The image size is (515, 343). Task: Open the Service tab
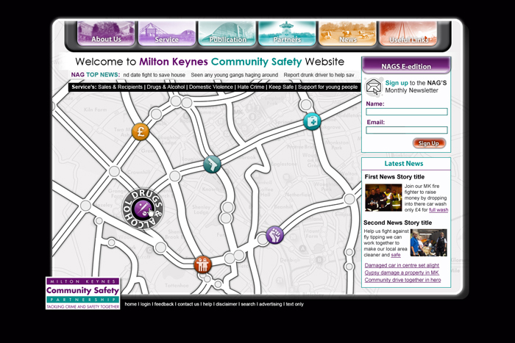tap(167, 34)
